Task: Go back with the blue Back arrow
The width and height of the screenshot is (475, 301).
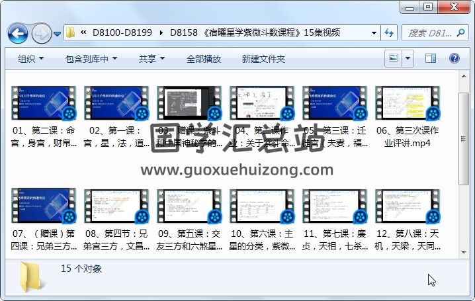Action: tap(18, 33)
